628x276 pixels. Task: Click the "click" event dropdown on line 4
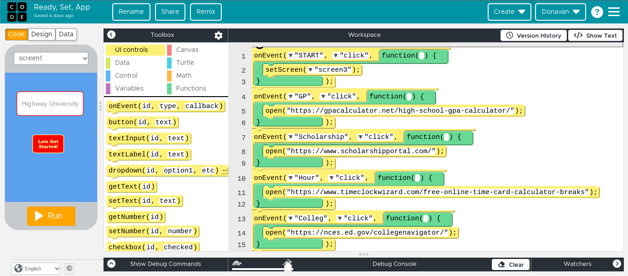(339, 97)
